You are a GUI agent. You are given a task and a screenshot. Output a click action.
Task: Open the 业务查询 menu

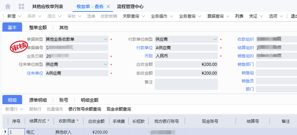(x=190, y=16)
